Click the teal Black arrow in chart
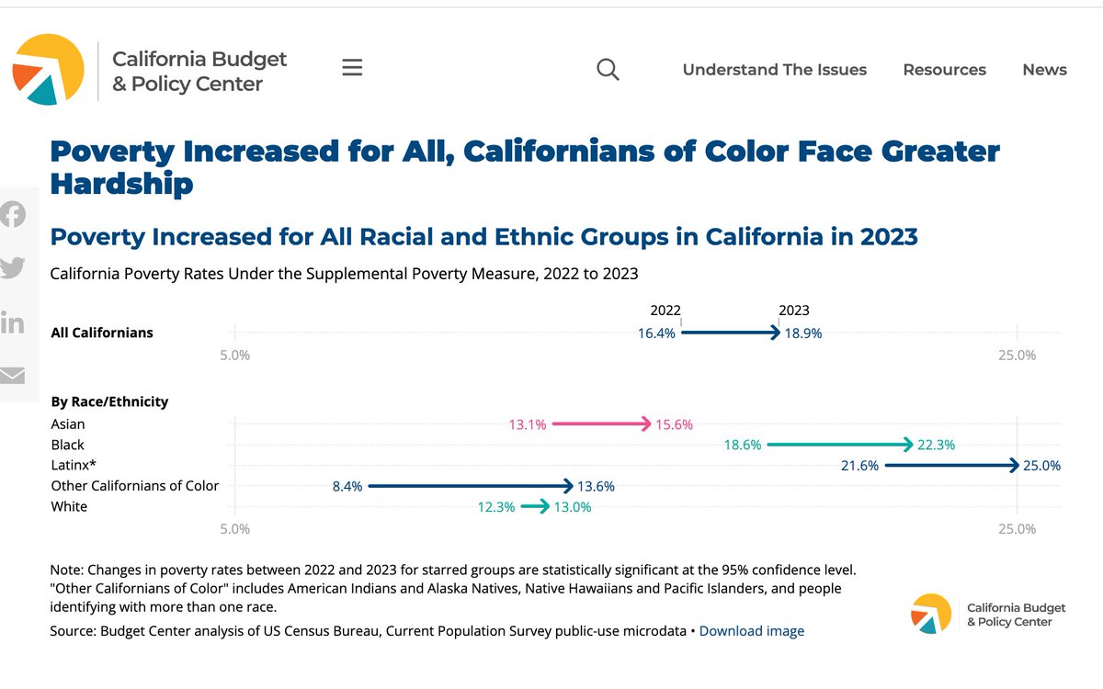Image resolution: width=1103 pixels, height=689 pixels. [x=839, y=445]
